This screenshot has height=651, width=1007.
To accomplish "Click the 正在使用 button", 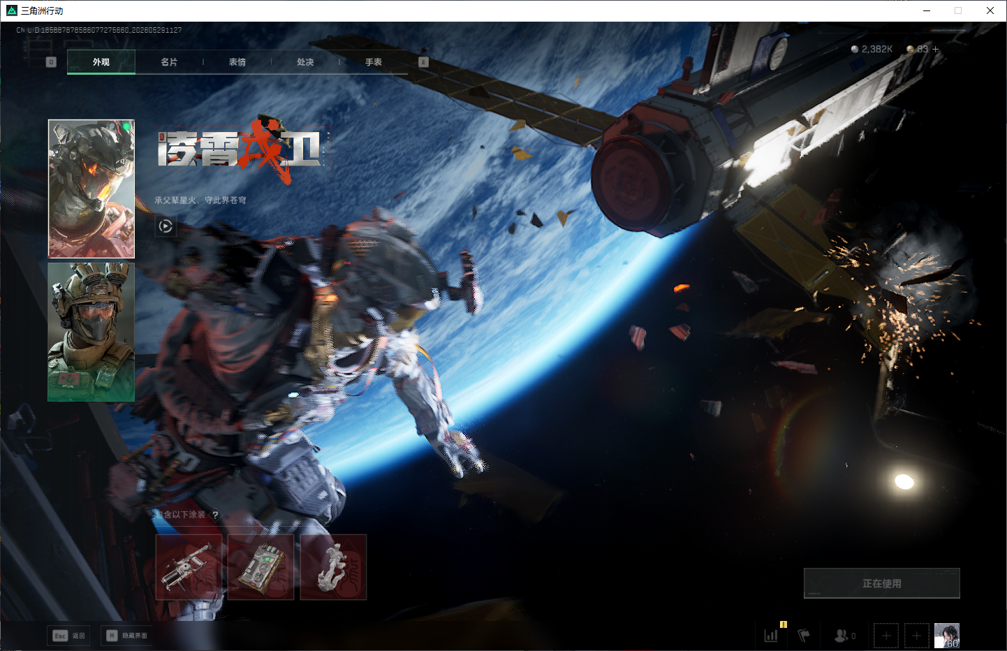I will pos(882,583).
